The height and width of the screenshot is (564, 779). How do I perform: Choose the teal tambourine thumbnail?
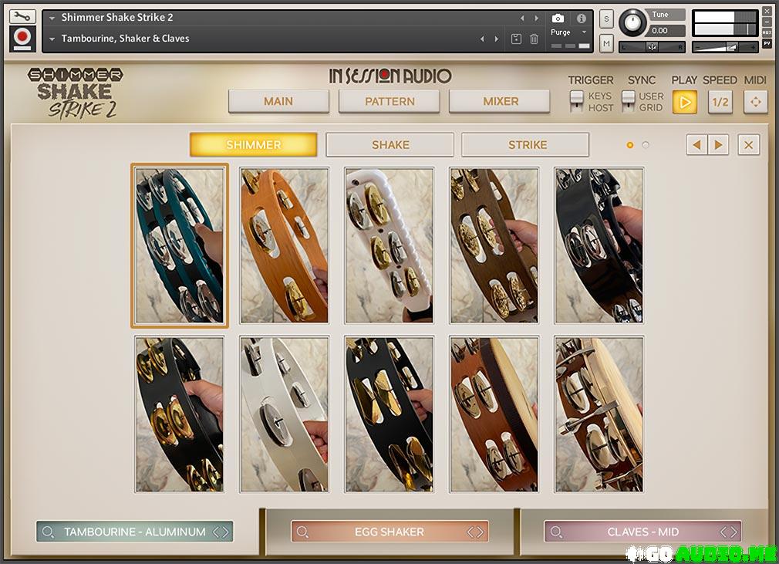tap(180, 245)
